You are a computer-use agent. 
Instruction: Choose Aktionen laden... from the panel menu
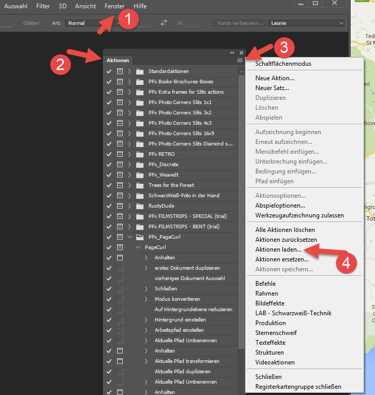(x=278, y=250)
